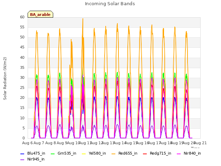Click the 0 y-axis tick label

point(23,138)
